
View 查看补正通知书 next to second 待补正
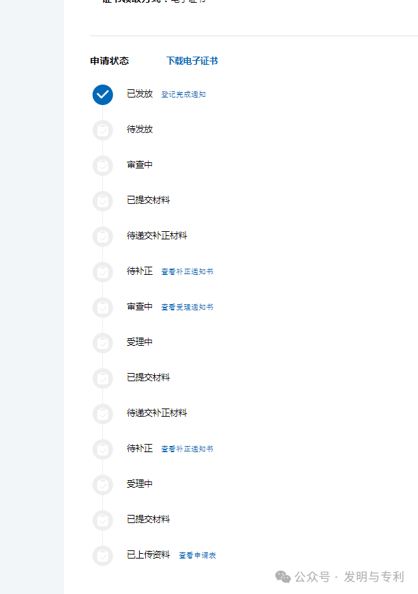(188, 449)
